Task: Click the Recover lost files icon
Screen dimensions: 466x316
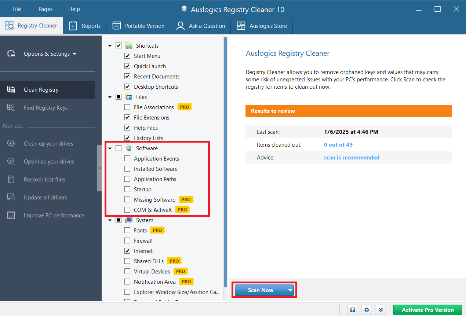Action: point(11,179)
